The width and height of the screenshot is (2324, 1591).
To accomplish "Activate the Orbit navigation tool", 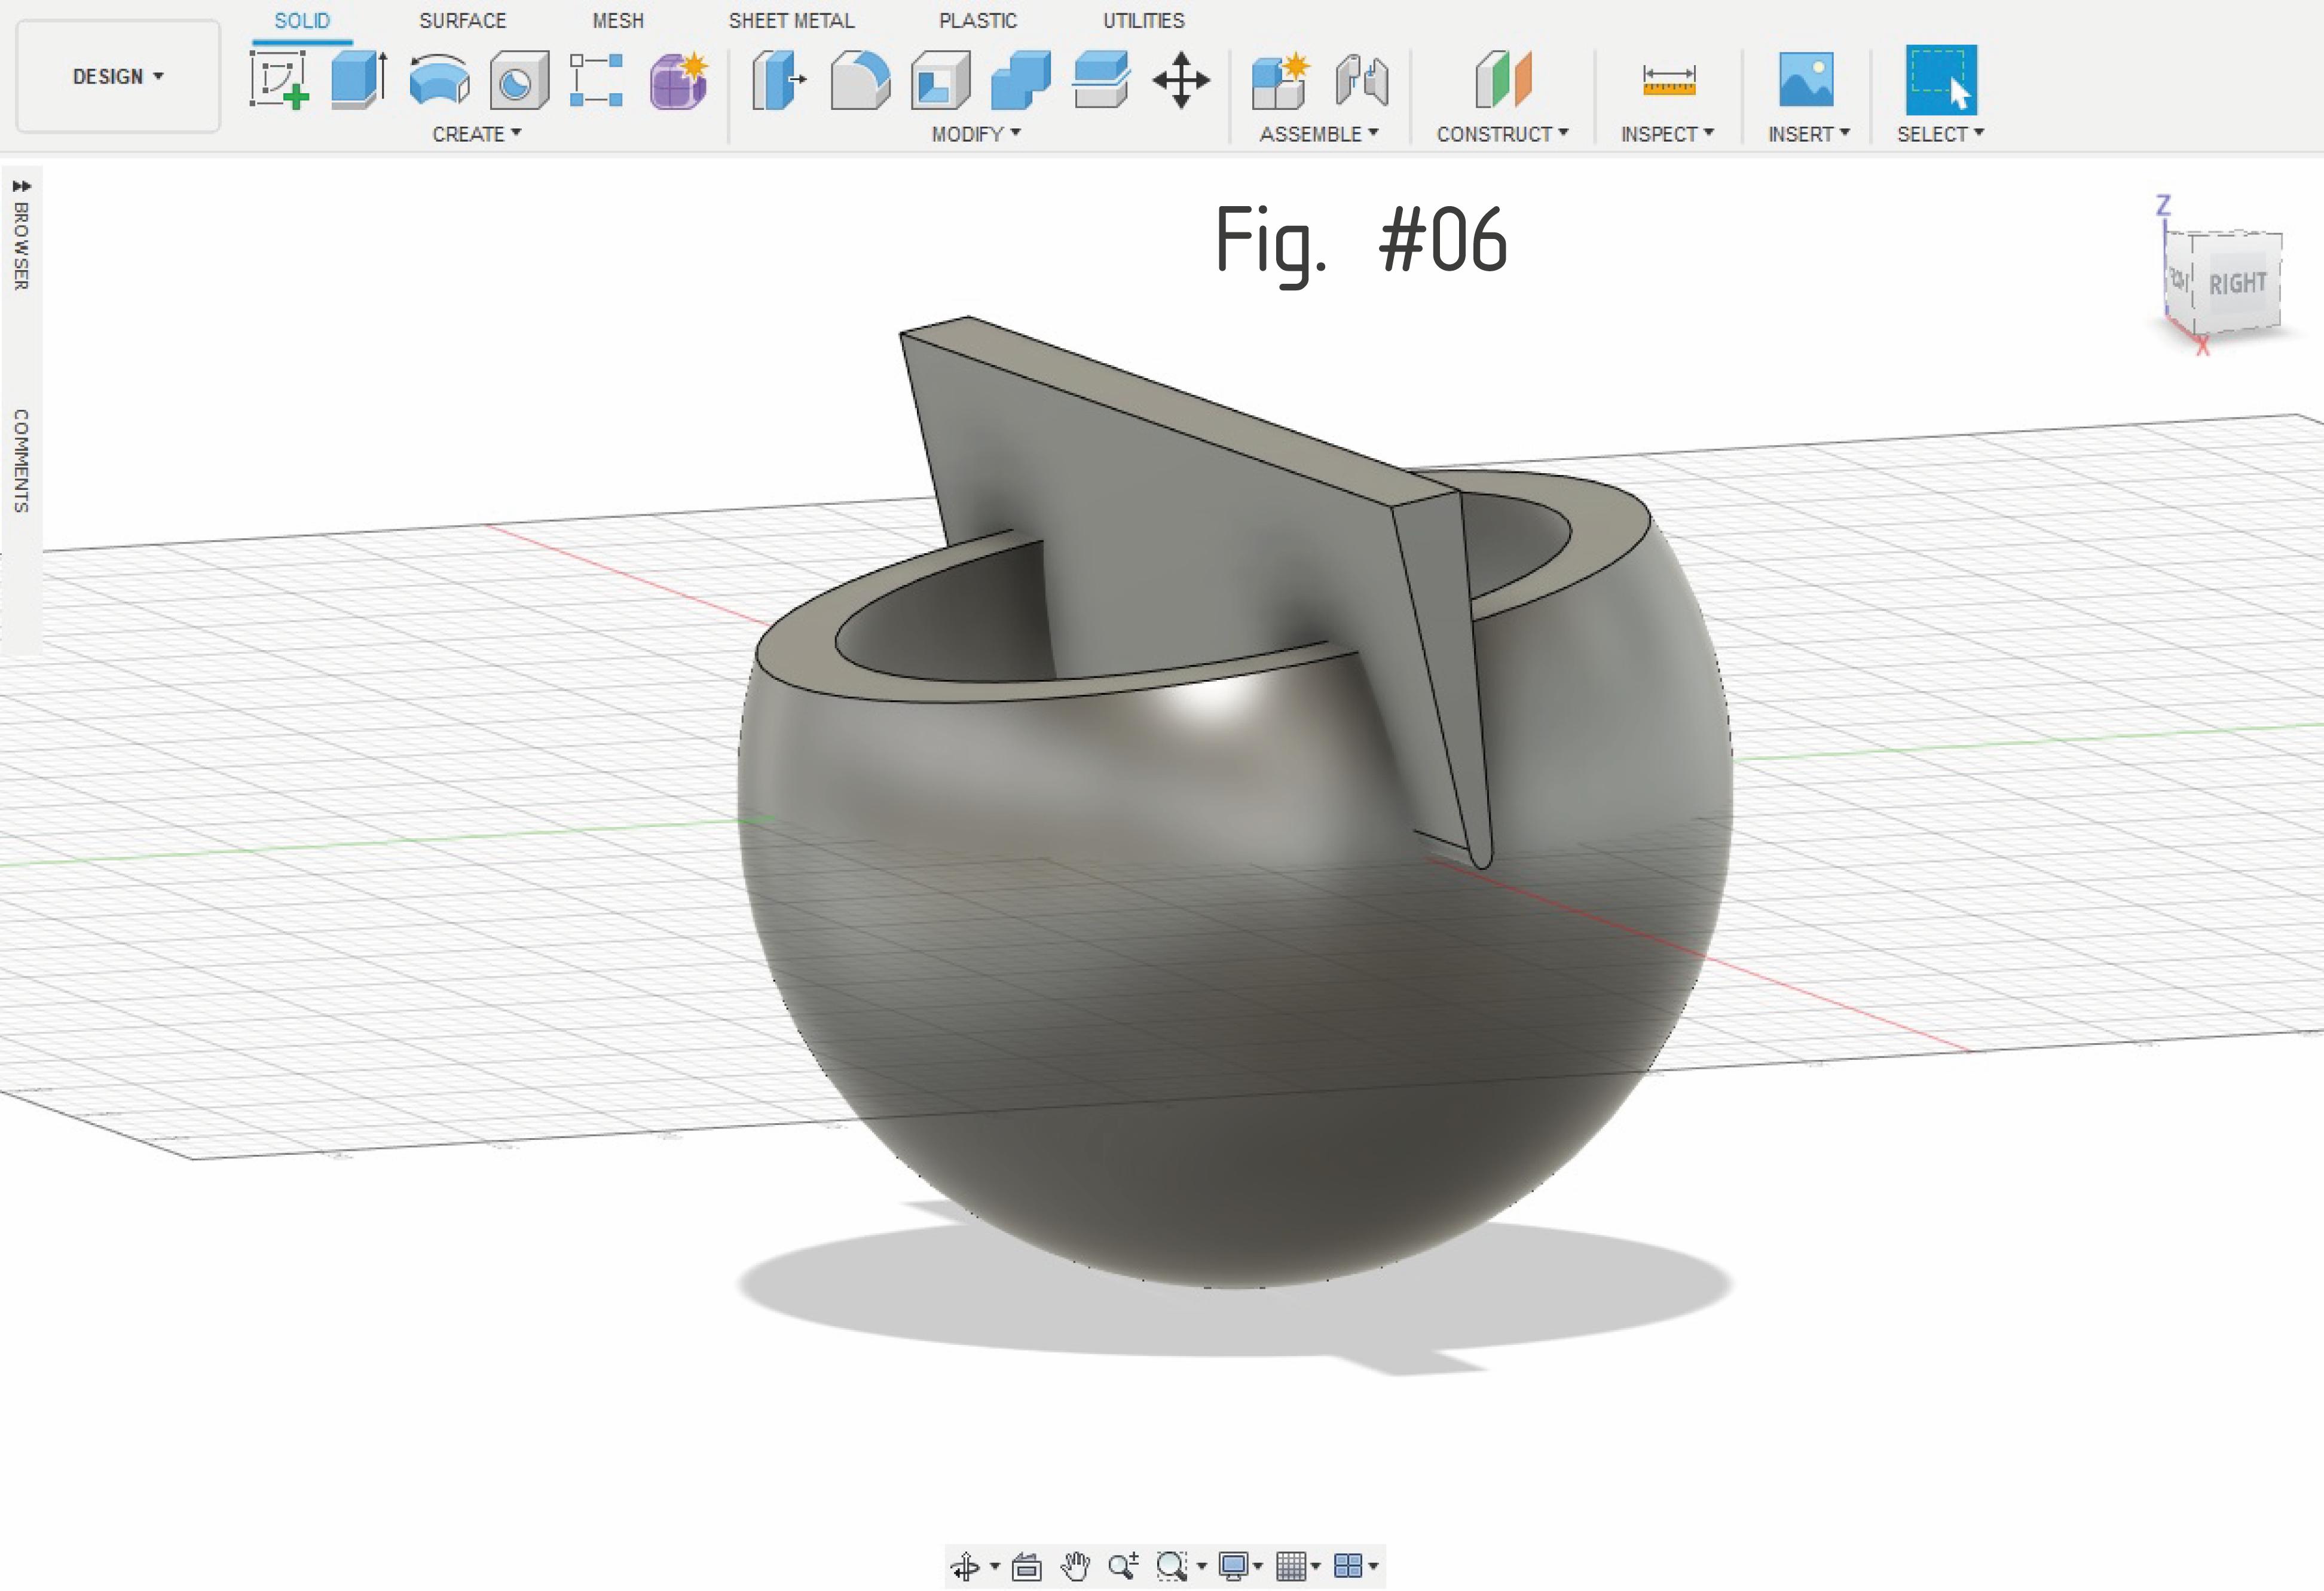I will click(965, 1566).
